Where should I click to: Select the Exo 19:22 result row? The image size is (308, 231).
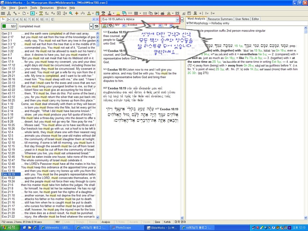click(x=48, y=178)
